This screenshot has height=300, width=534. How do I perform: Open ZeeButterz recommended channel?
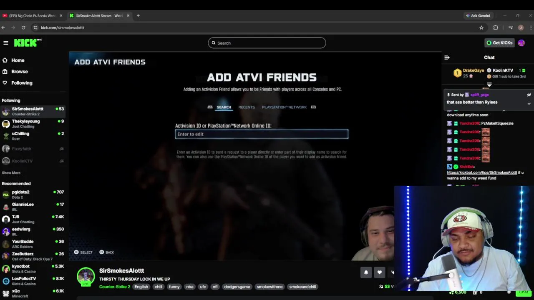tap(33, 256)
